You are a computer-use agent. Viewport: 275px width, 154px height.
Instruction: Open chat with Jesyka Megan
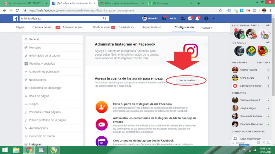[x=251, y=108]
